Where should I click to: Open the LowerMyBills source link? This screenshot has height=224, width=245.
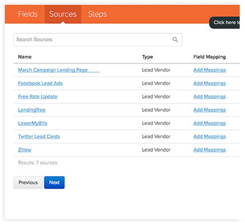pyautogui.click(x=33, y=123)
